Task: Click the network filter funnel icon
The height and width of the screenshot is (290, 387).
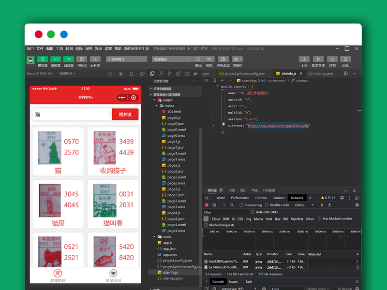Action: click(224, 205)
